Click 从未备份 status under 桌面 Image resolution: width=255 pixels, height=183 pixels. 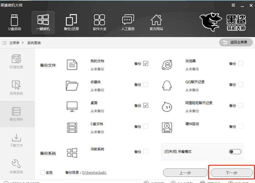point(97,111)
